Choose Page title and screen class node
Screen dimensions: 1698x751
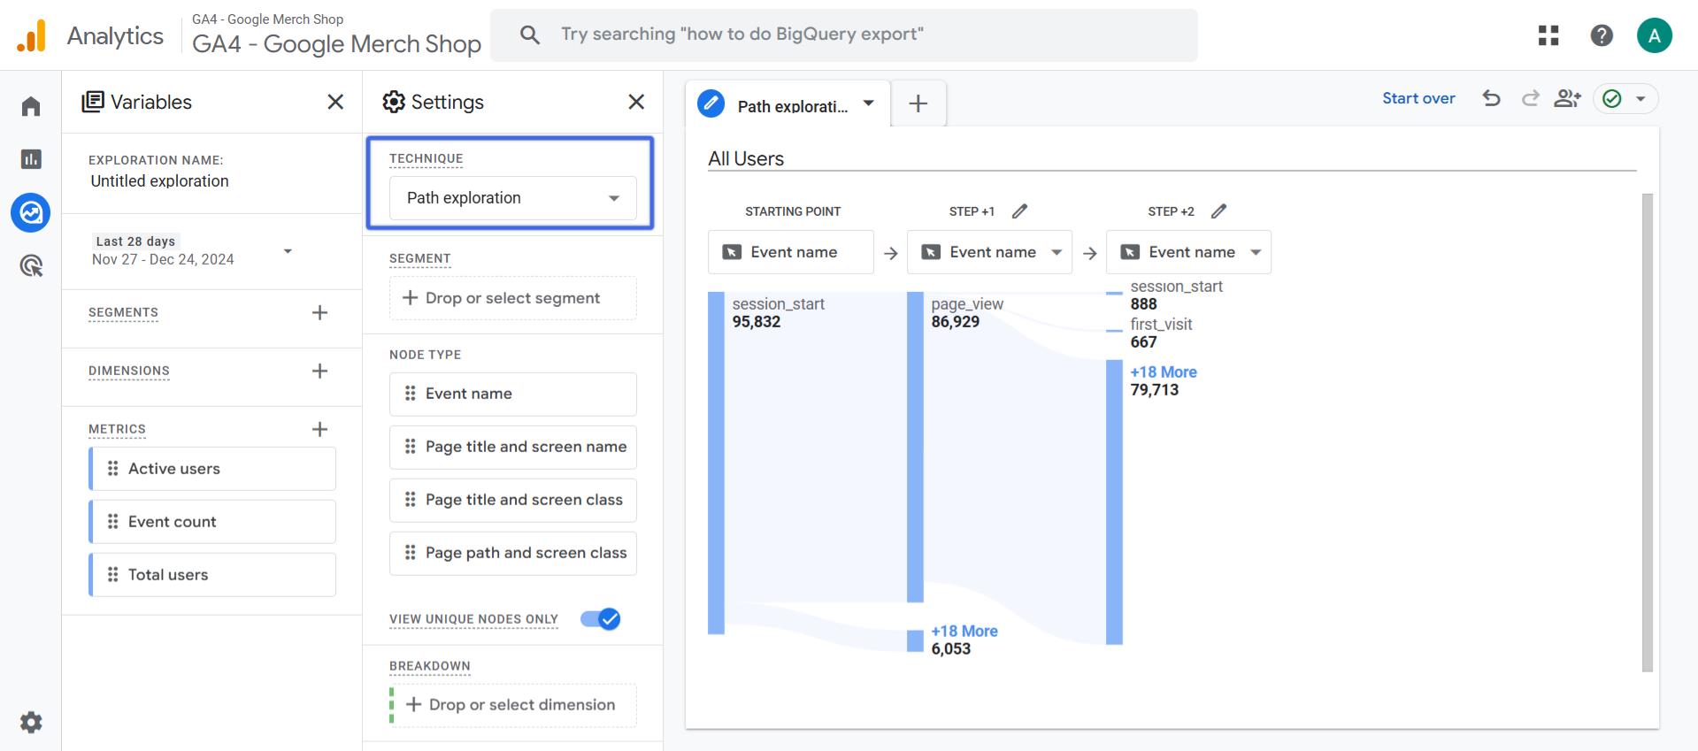click(513, 500)
